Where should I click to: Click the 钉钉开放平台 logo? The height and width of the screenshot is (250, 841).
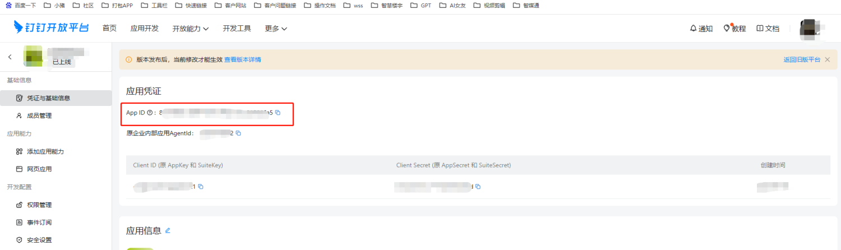pyautogui.click(x=52, y=28)
